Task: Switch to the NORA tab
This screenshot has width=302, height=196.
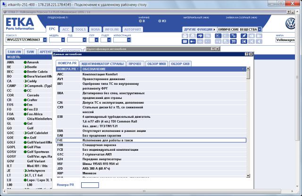Action: coord(95,29)
